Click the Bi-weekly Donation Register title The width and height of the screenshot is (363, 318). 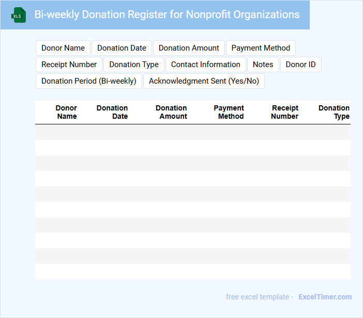point(167,14)
